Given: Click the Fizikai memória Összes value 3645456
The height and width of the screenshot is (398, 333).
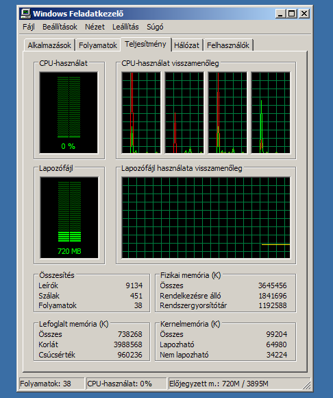Looking at the screenshot, I should [x=273, y=285].
